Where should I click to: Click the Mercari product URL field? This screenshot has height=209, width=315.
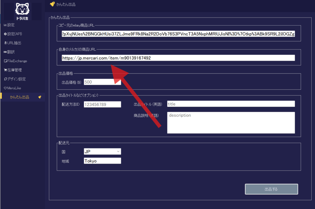(x=178, y=58)
